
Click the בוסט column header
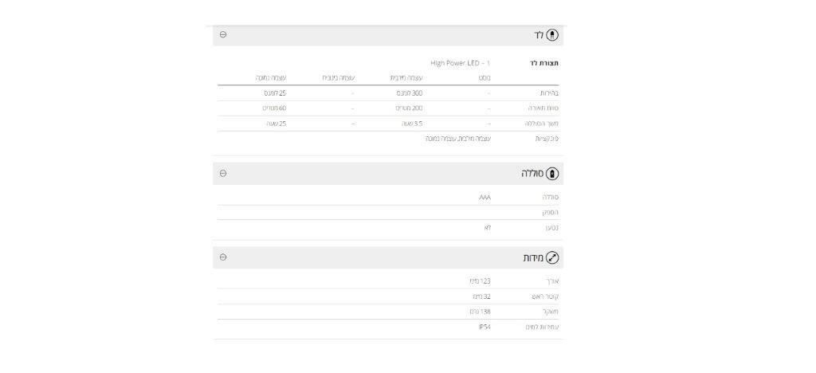484,78
